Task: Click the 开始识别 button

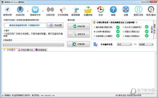Action: pos(78,26)
